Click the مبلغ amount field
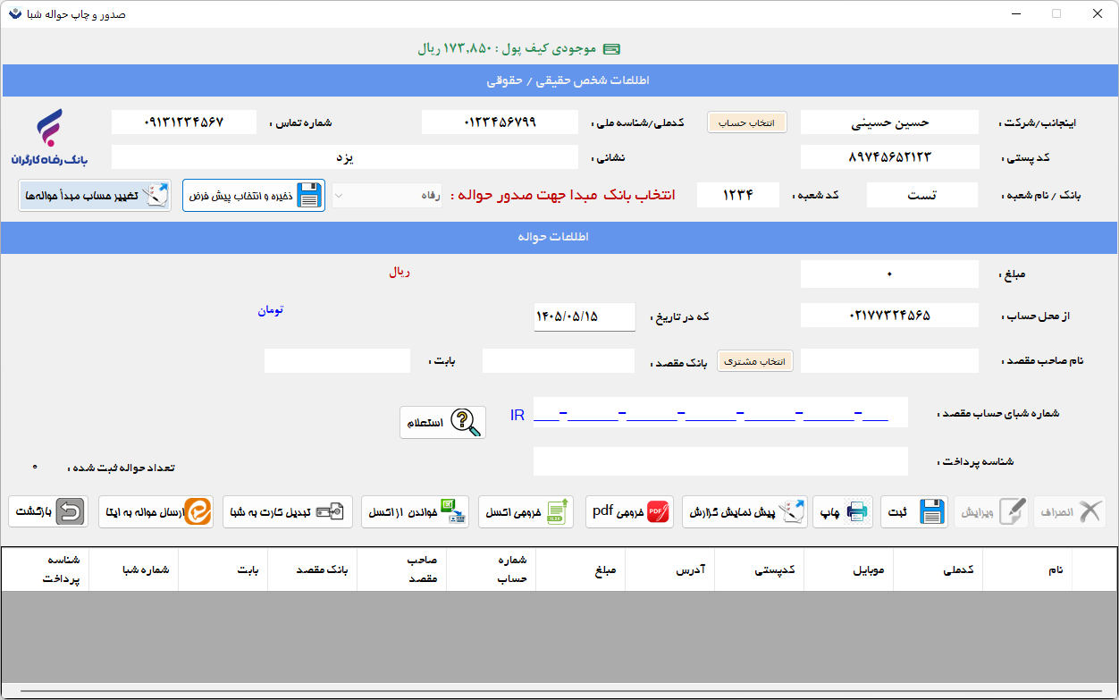 pyautogui.click(x=890, y=274)
